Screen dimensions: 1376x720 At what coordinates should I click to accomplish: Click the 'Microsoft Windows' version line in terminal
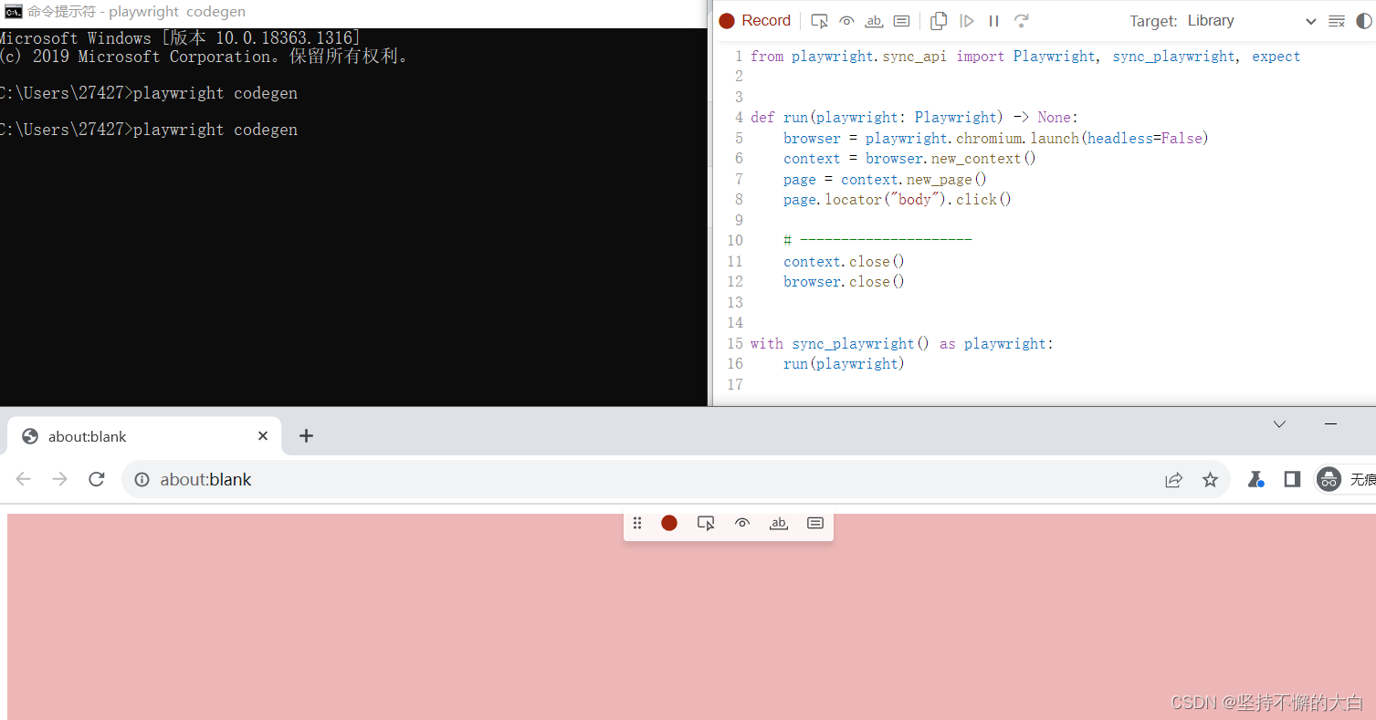(x=180, y=38)
